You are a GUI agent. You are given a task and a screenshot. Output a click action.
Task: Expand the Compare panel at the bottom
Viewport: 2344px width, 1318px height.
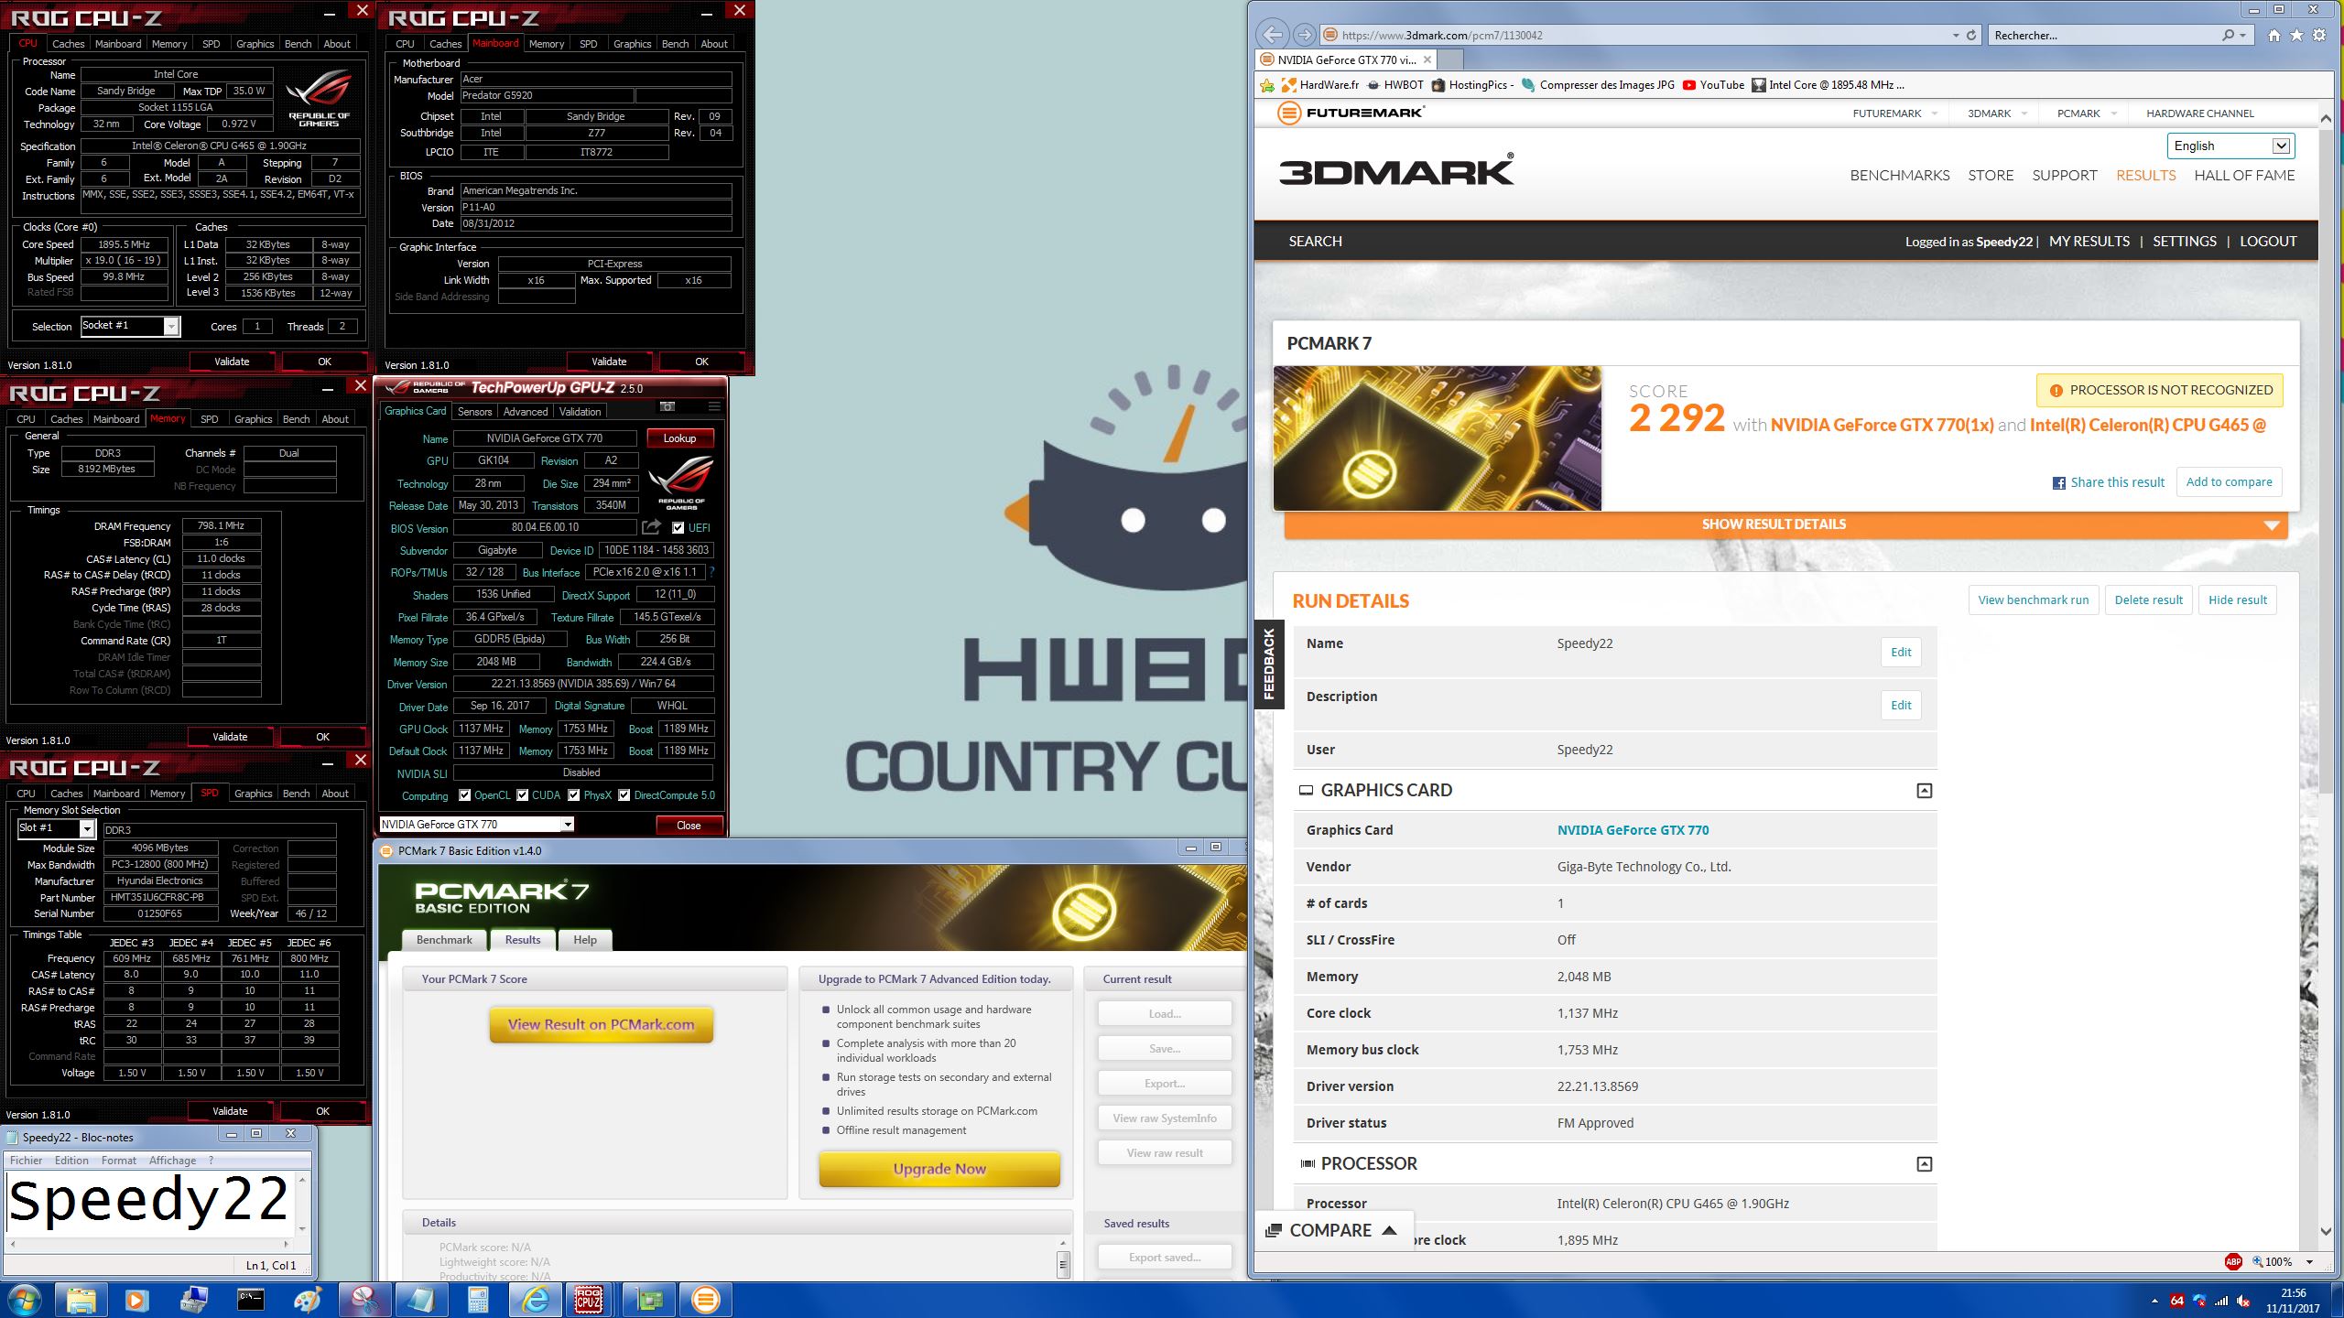(x=1333, y=1231)
